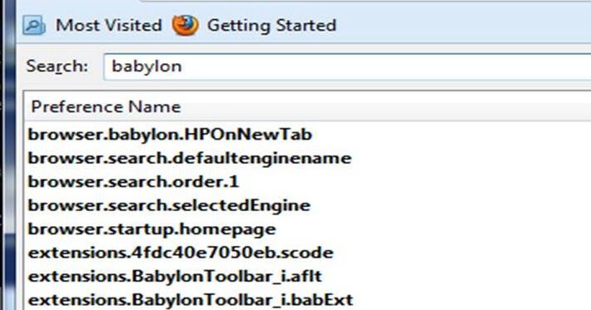Click the Search label text

click(57, 66)
